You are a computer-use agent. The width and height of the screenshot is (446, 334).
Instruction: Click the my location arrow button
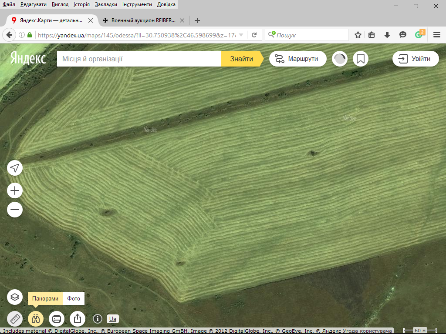click(15, 168)
